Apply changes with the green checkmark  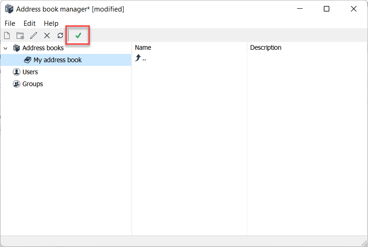click(78, 35)
